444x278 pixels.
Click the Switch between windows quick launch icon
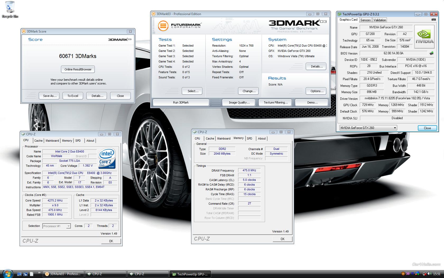25,274
